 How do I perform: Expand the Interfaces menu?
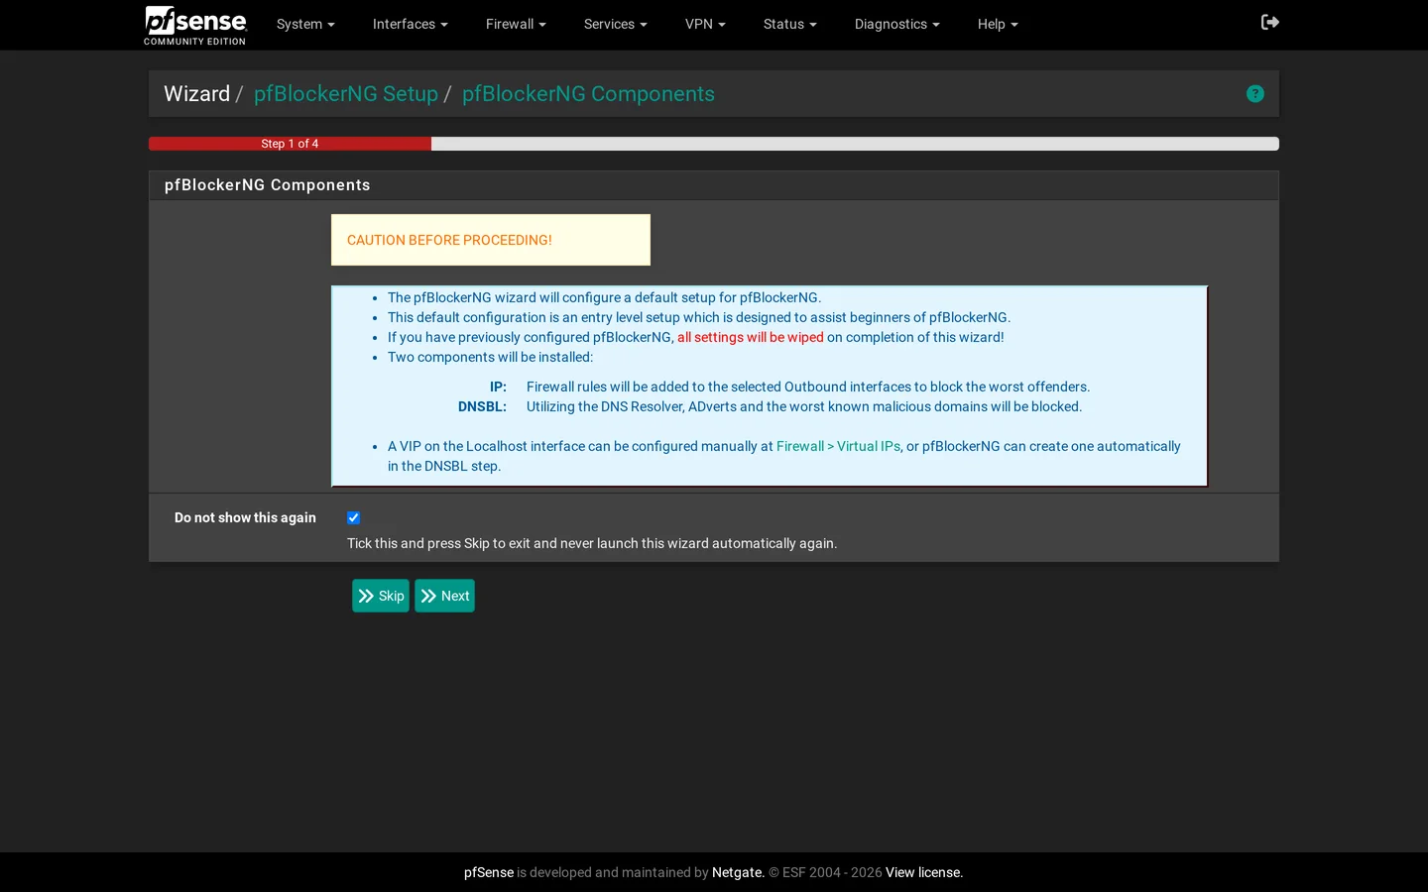pos(411,24)
